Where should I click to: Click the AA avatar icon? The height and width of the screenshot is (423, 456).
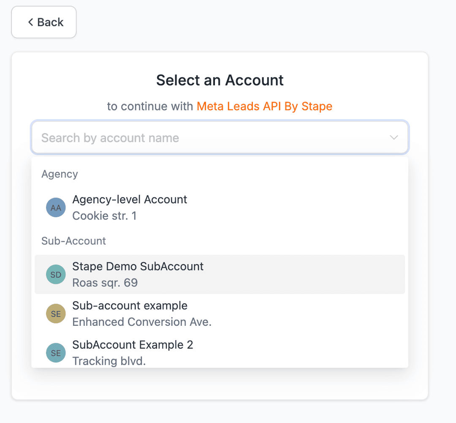point(56,207)
